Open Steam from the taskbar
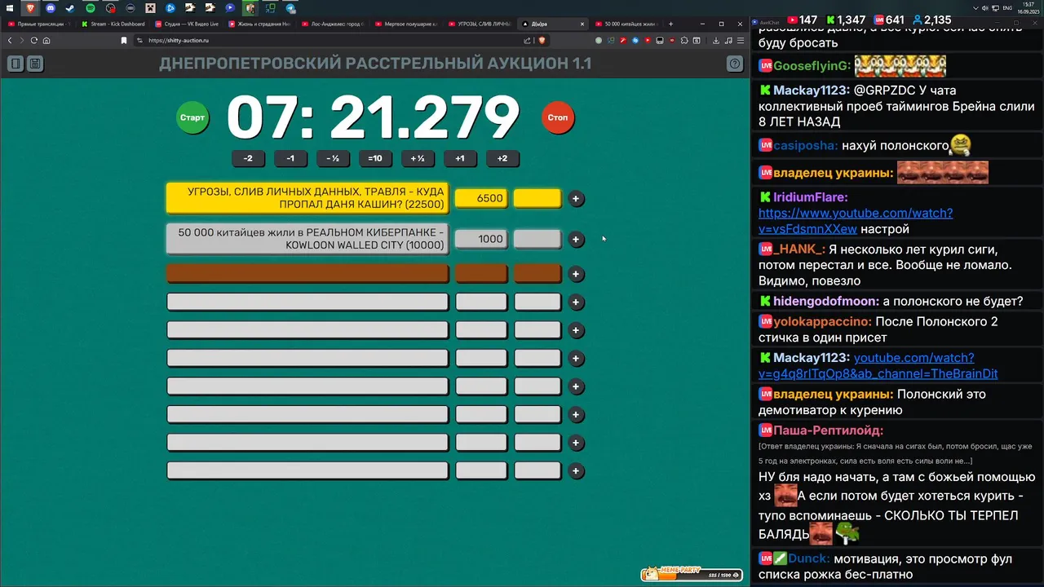This screenshot has width=1044, height=587. pos(70,8)
